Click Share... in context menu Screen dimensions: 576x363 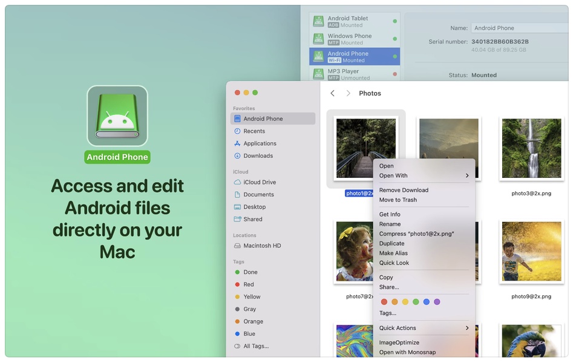tap(424, 287)
